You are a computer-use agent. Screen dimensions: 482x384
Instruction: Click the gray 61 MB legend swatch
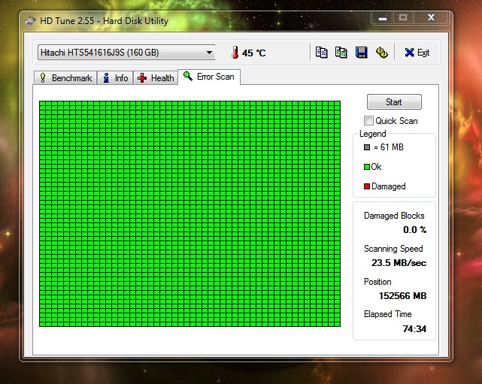pos(367,147)
